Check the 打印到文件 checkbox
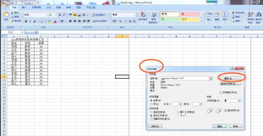Viewport: 263px width, 136px height. click(x=221, y=92)
